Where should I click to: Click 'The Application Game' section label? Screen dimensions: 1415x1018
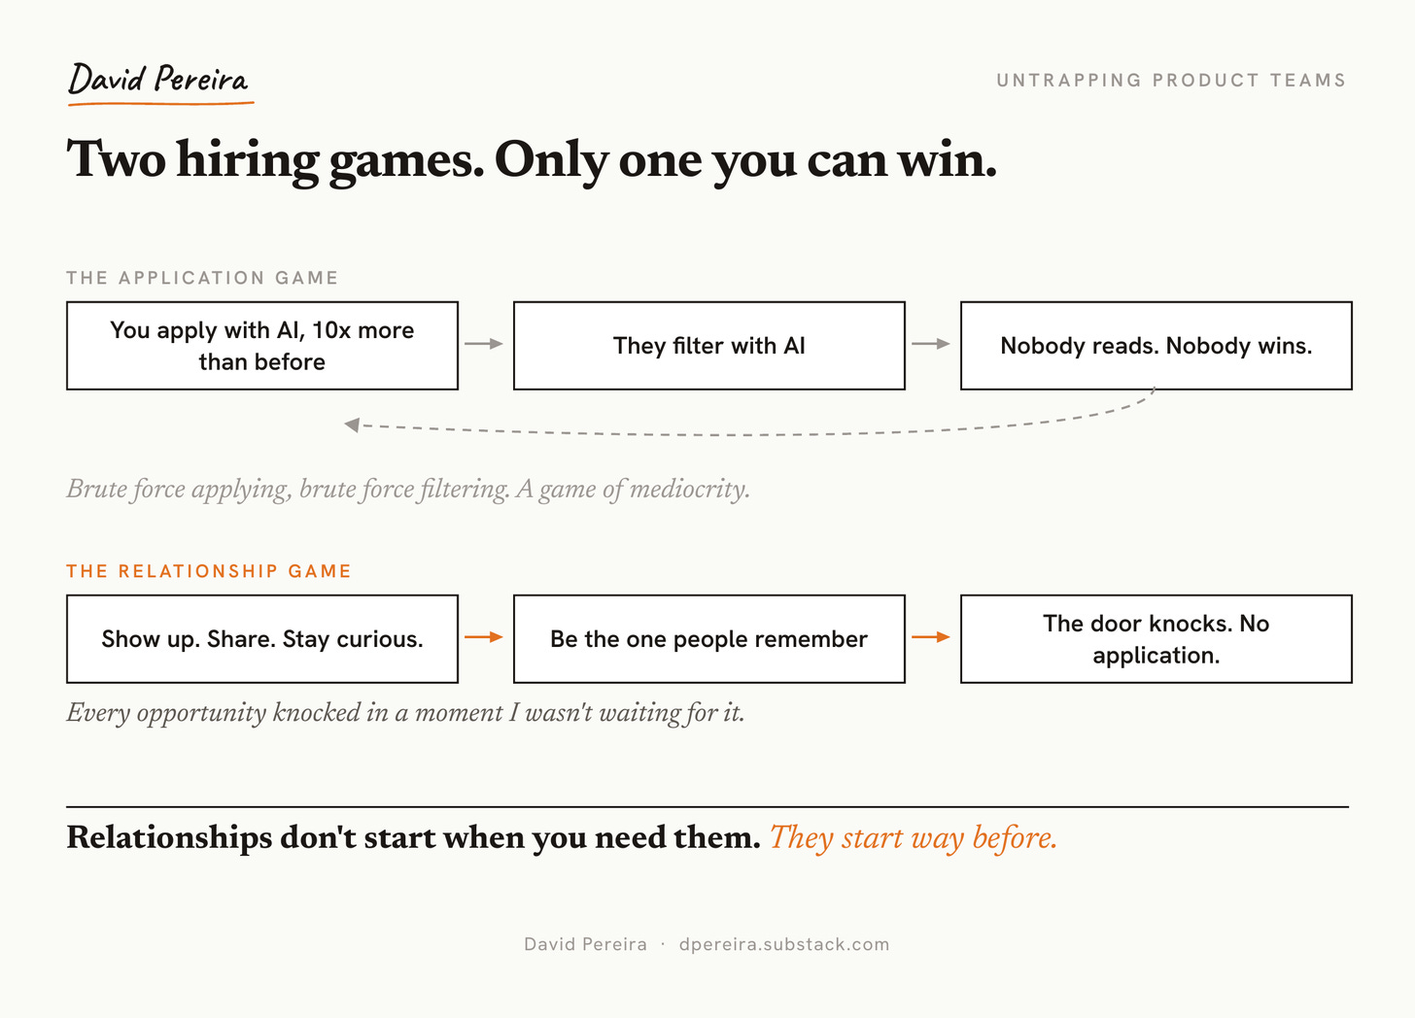[202, 278]
